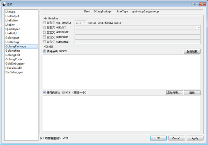Click the GOPRIVATE text field
The height and width of the screenshot is (145, 208).
[138, 32]
